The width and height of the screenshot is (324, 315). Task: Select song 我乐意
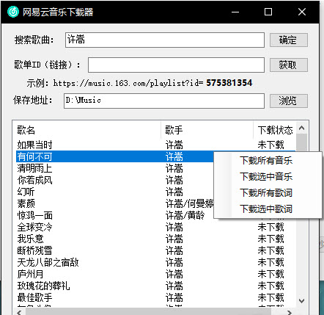click(30, 239)
